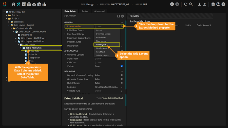Open the Design tools icon
Image resolution: width=228 pixels, height=128 pixels.
tap(19, 4)
